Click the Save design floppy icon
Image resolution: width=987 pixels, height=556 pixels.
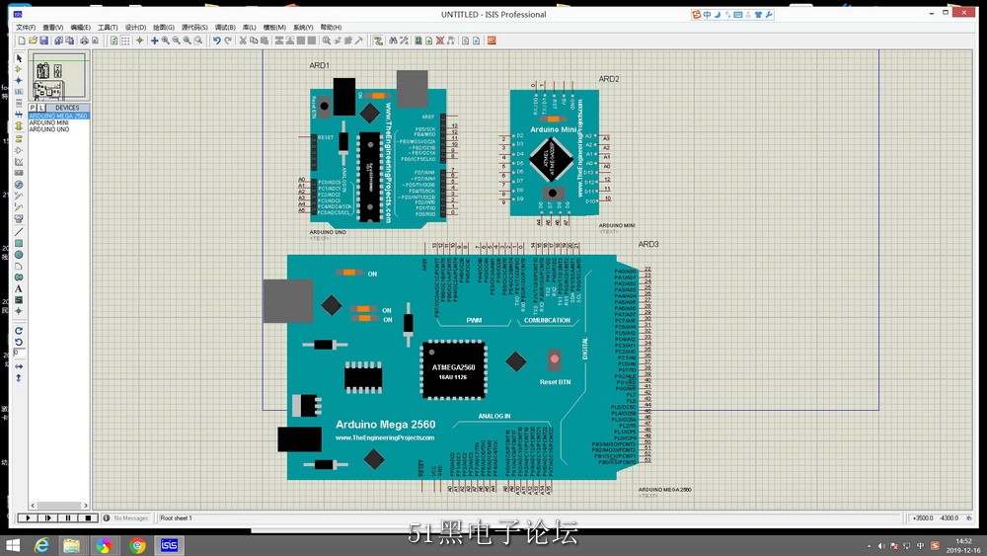44,40
